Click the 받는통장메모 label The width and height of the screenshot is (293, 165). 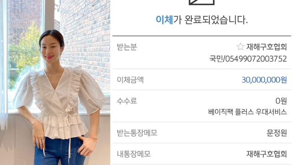(x=137, y=133)
